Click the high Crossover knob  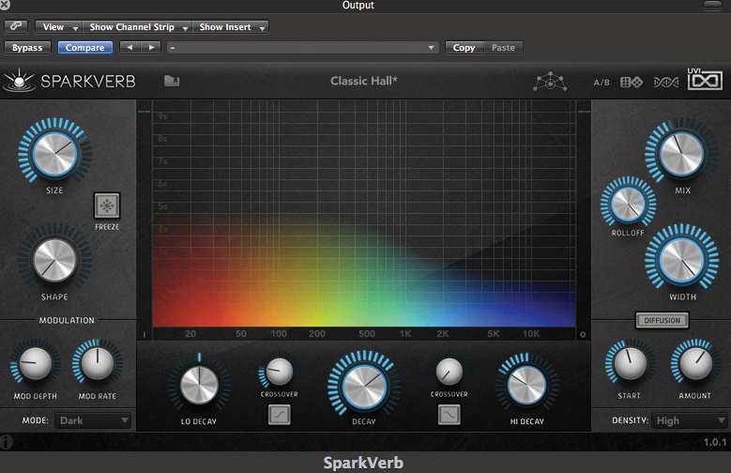tap(449, 372)
